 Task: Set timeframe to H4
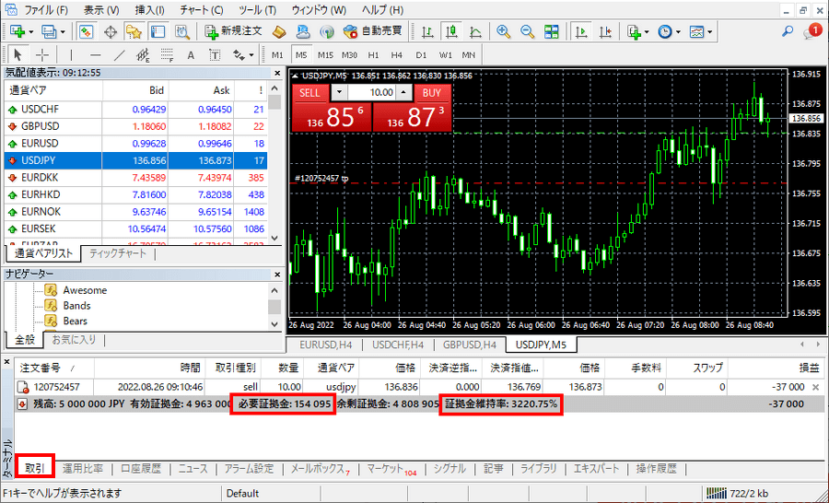(x=396, y=55)
